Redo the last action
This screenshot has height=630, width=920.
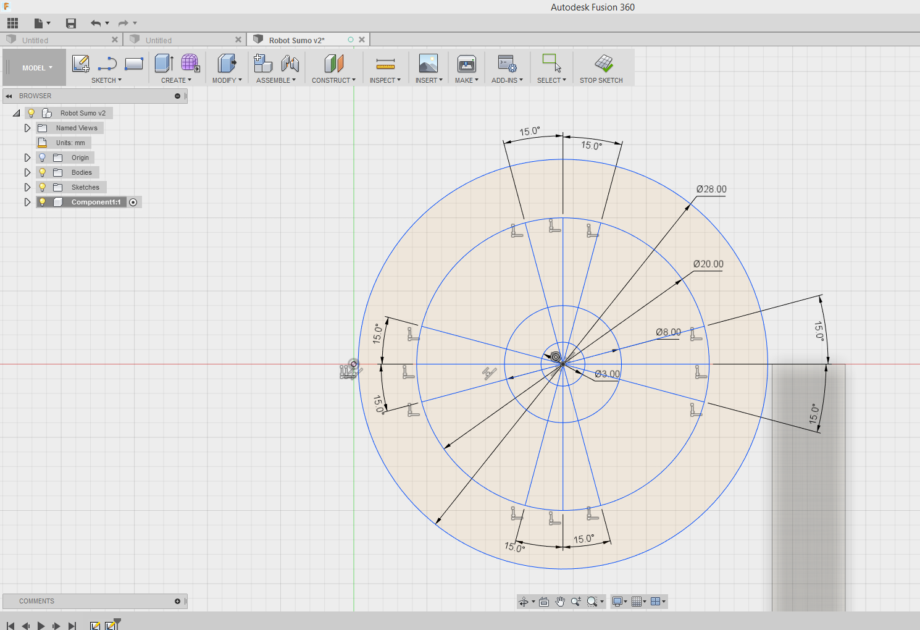123,23
